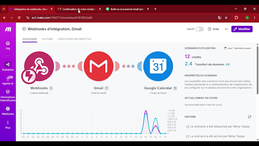Click the right panel vertical scrollbar
Viewport: 259px width, 146px height.
[x=257, y=70]
